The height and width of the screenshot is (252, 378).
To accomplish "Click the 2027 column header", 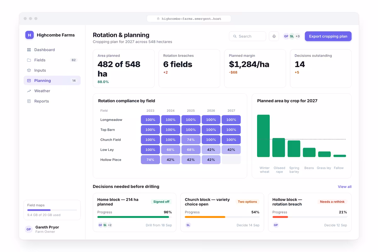I will [231, 111].
